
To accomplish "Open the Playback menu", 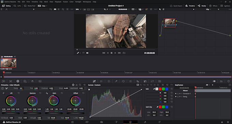I will pyautogui.click(x=58, y=2).
